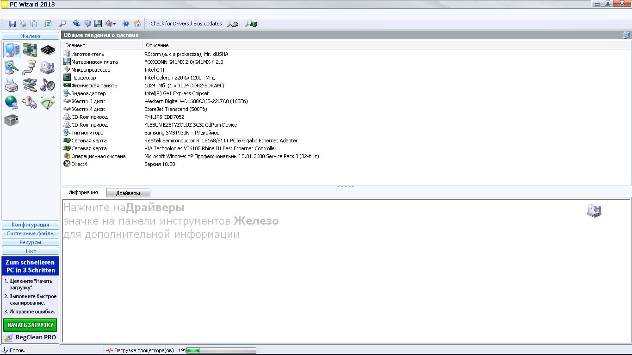Click the globe-with-computer web update toolbar icon
The height and width of the screenshot is (355, 632).
pyautogui.click(x=77, y=24)
